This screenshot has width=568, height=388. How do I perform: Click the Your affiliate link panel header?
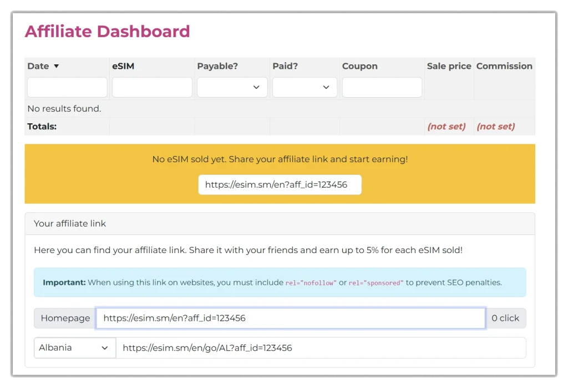[x=280, y=223]
